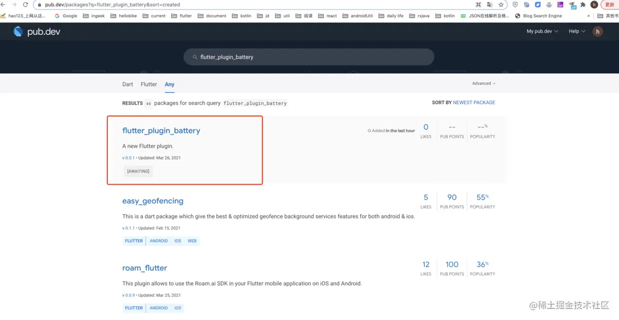Show hidden bookmarks with the » chevron
This screenshot has width=619, height=320.
click(x=588, y=15)
